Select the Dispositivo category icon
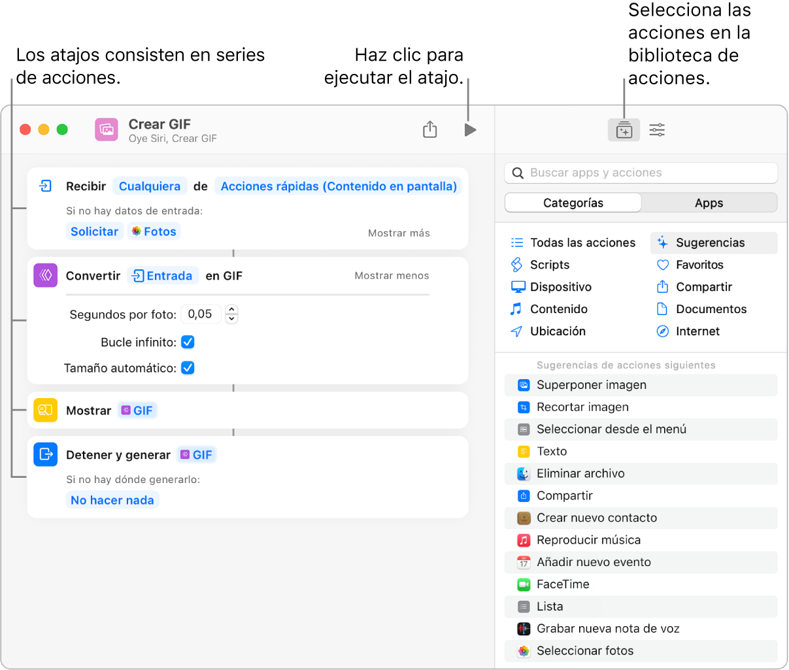Image resolution: width=789 pixels, height=670 pixels. pyautogui.click(x=517, y=287)
